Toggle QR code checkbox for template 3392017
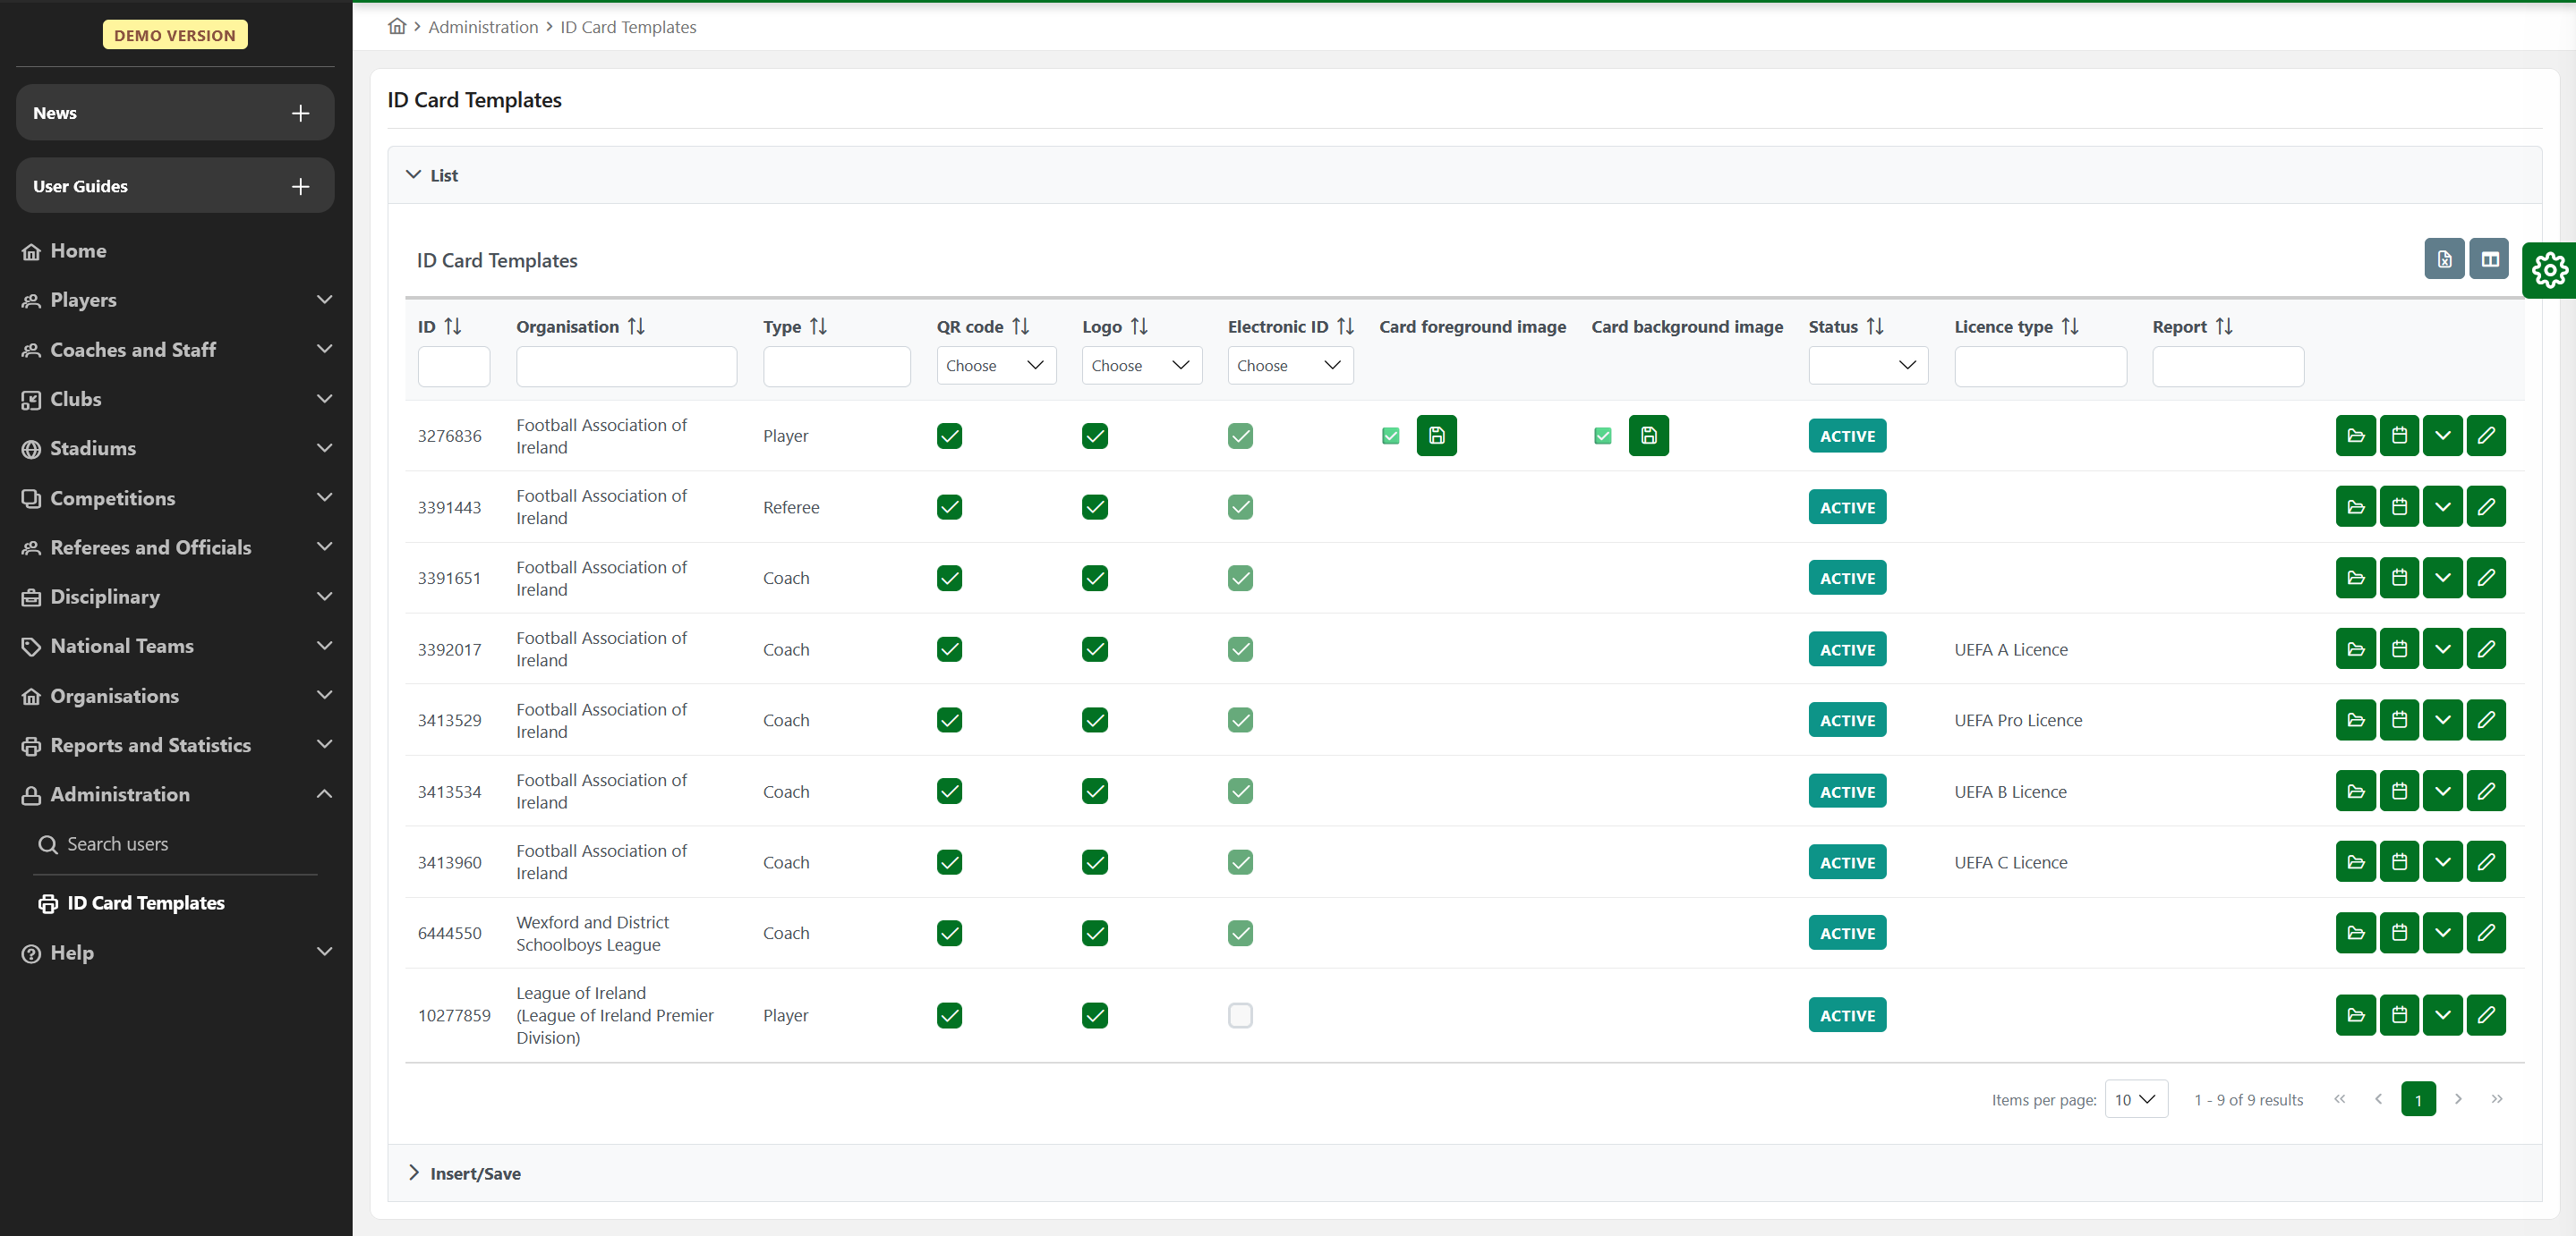This screenshot has height=1236, width=2576. coord(949,649)
